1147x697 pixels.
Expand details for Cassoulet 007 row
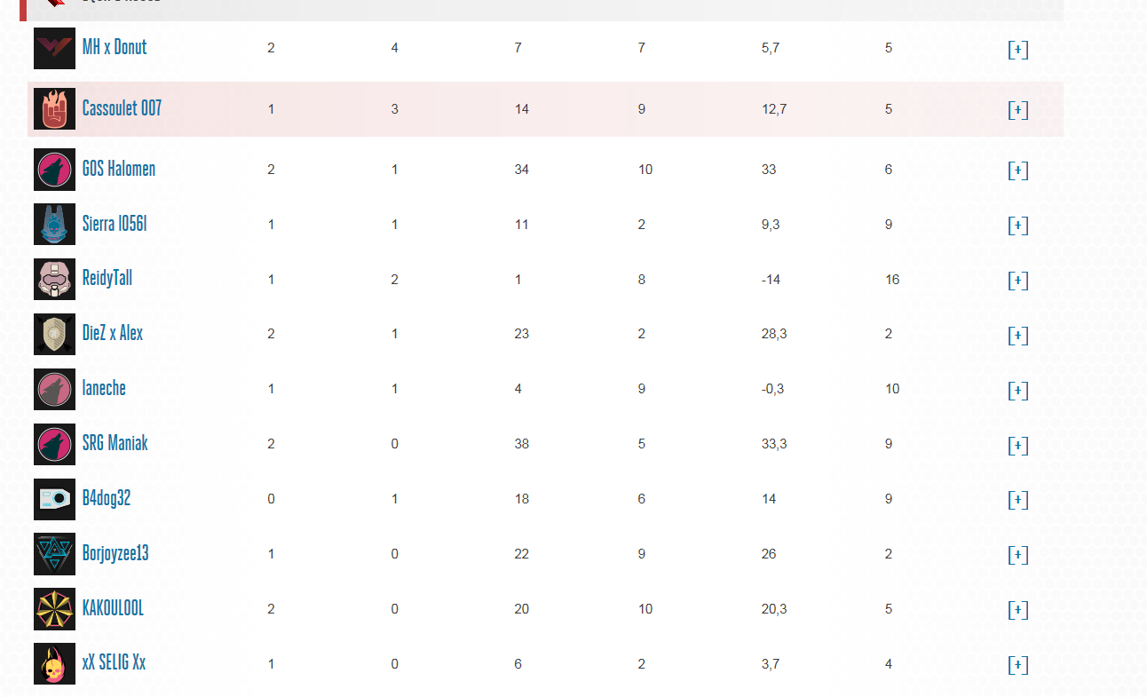pyautogui.click(x=1018, y=110)
